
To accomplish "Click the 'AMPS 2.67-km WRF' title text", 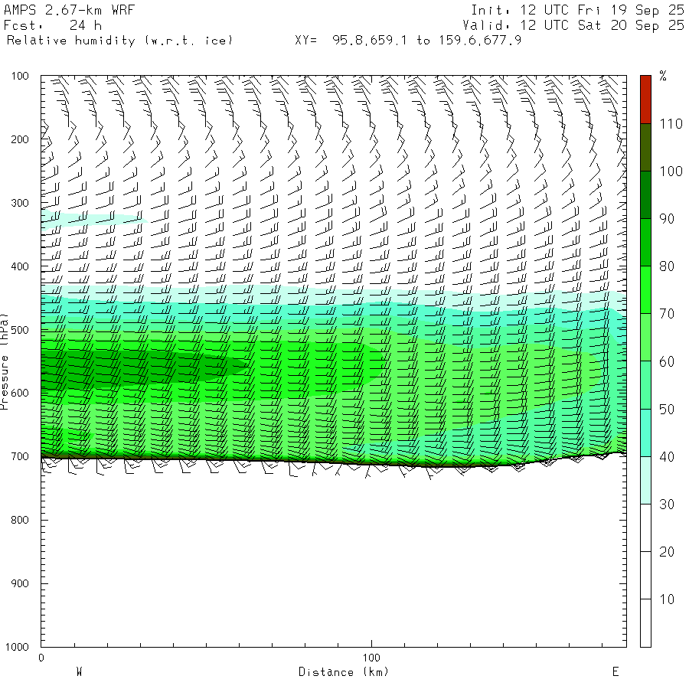I will pos(69,10).
